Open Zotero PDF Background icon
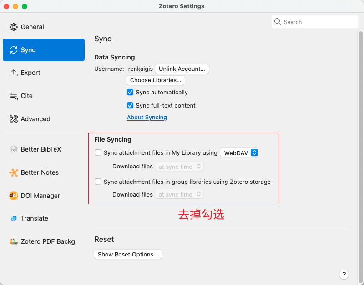Image resolution: width=364 pixels, height=285 pixels. (x=14, y=241)
